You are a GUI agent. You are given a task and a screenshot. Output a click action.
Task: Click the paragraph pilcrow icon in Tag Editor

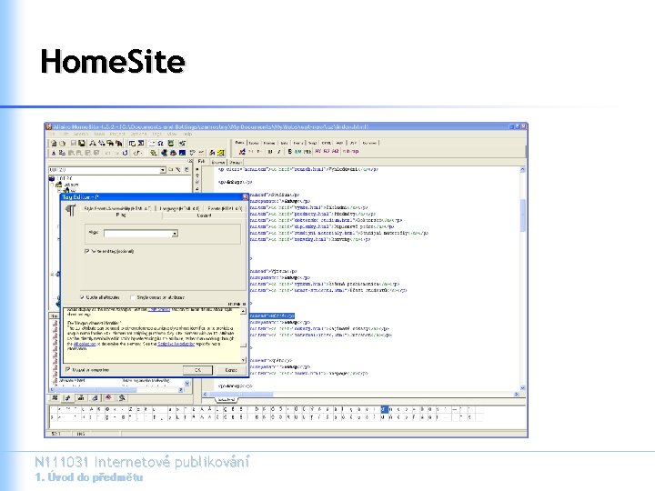pos(71,210)
